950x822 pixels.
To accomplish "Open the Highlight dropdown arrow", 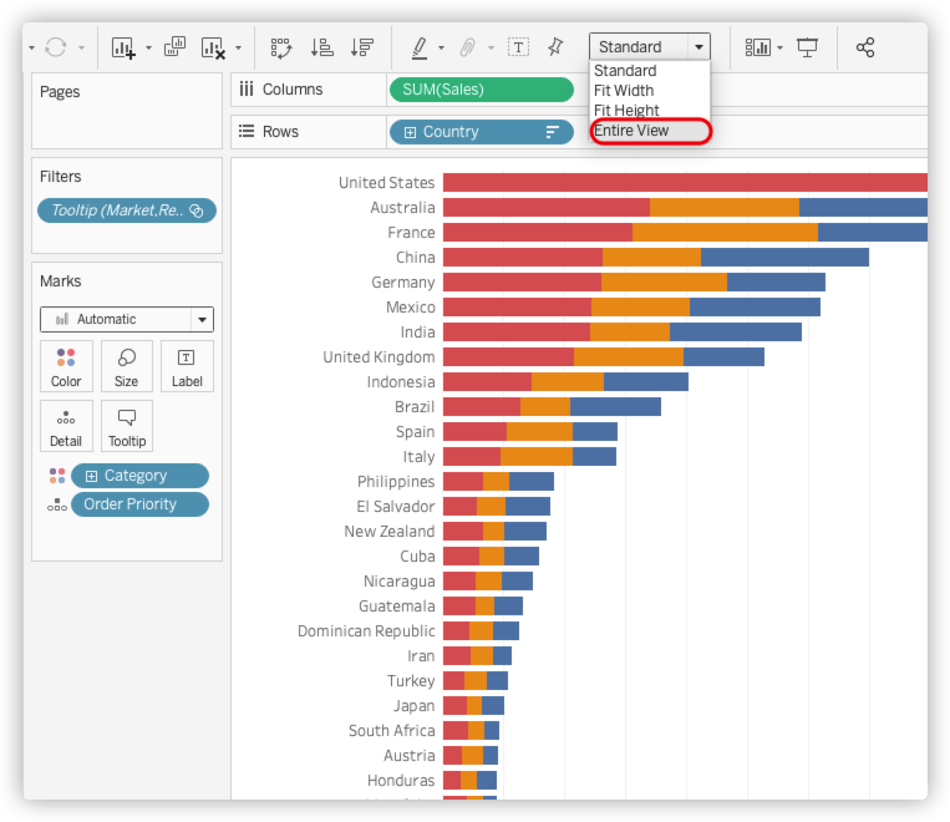I will [441, 47].
